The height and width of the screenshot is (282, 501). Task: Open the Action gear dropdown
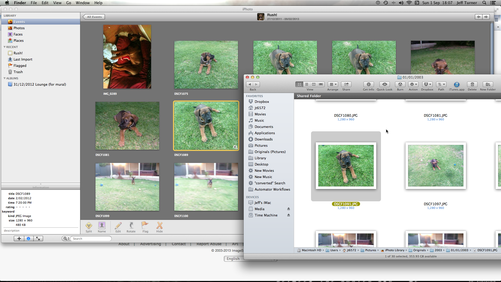coord(413,84)
